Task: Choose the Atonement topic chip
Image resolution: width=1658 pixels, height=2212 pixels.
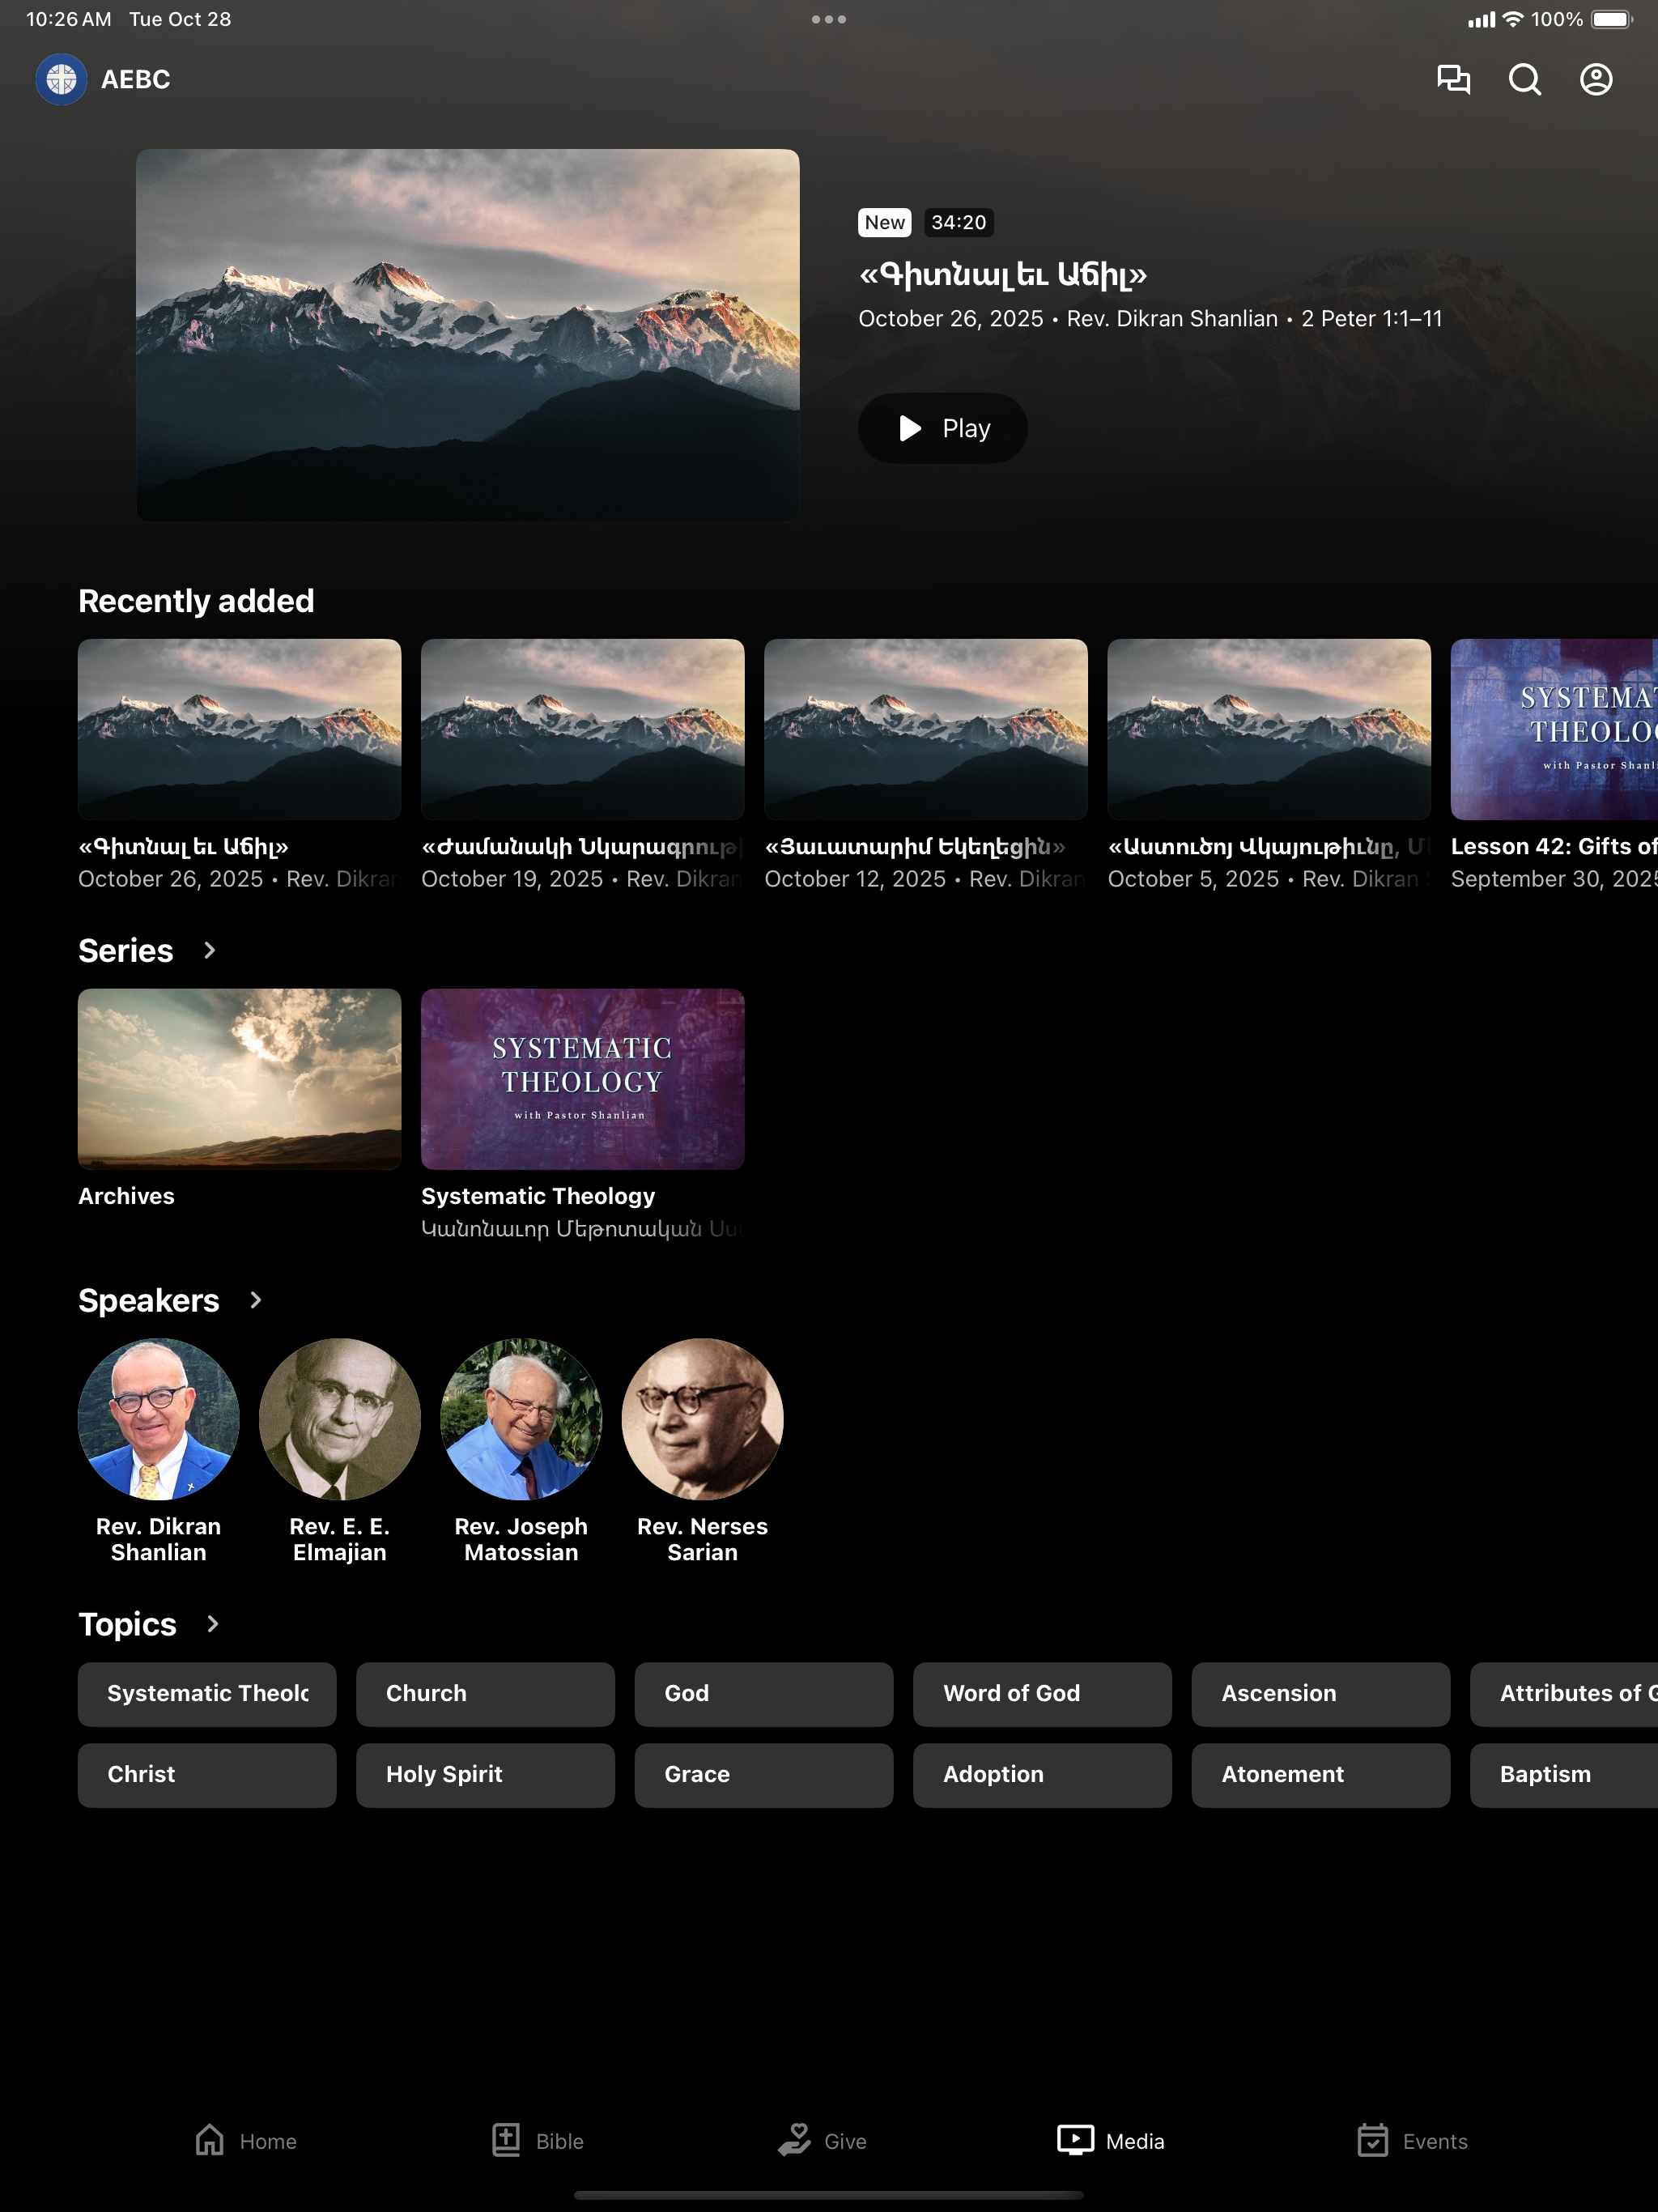Action: (1321, 1775)
